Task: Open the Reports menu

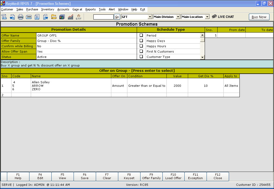Action: (90, 9)
